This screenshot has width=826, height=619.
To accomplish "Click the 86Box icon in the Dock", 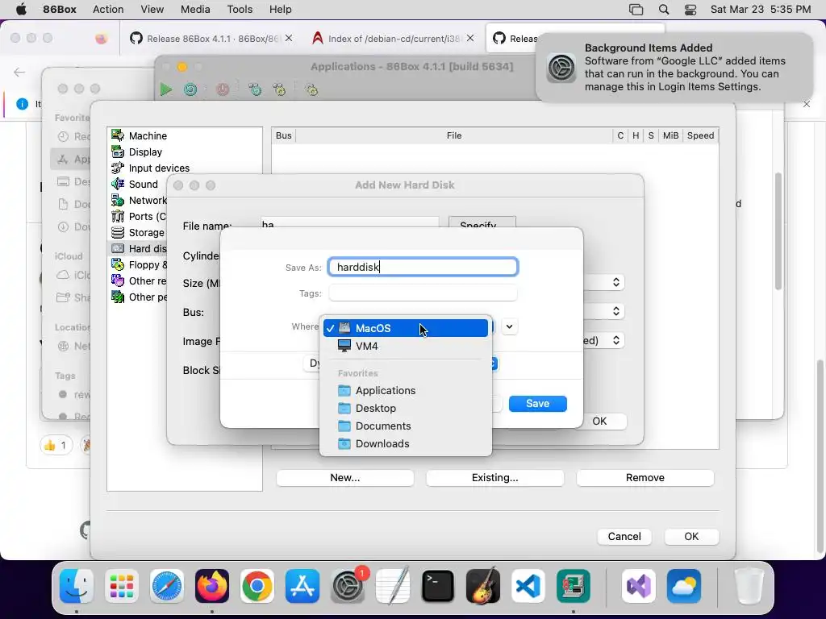I will click(574, 586).
